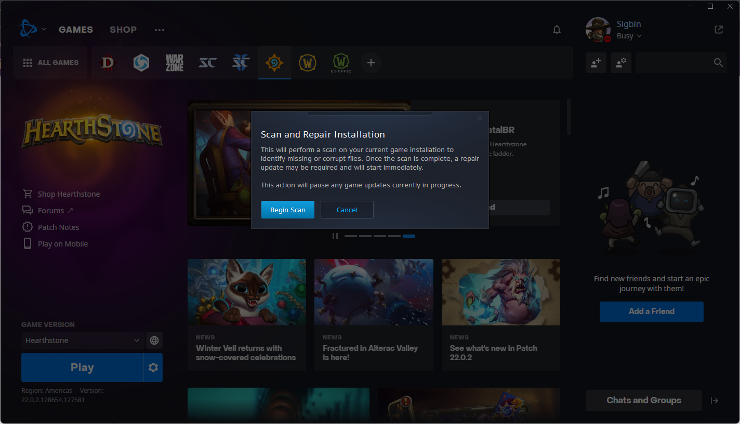Image resolution: width=740 pixels, height=424 pixels.
Task: Click the content area vertical scrollbar
Action: [569, 117]
